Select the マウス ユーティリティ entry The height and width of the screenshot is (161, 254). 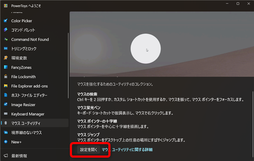point(35,123)
